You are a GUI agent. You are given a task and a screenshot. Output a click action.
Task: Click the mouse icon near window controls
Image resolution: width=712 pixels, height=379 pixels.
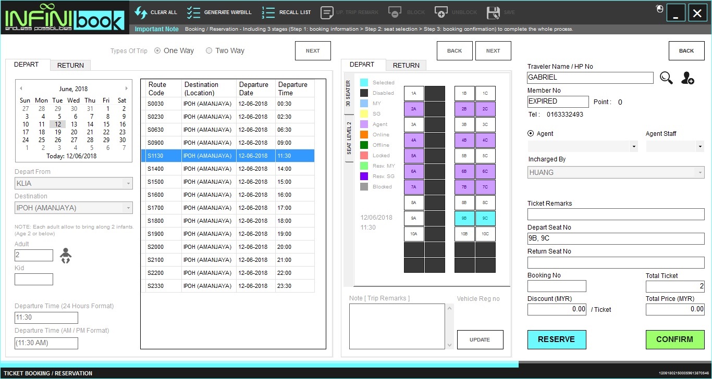coord(659,9)
